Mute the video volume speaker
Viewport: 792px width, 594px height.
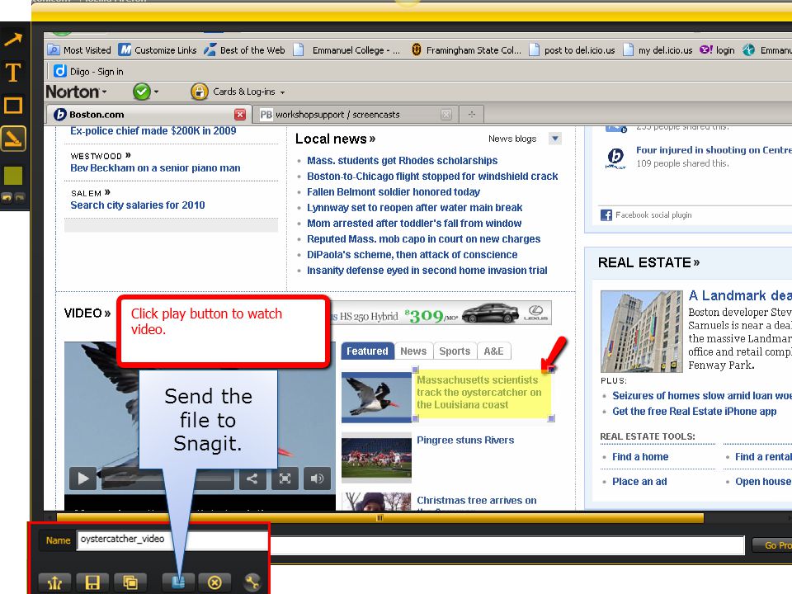[x=317, y=478]
